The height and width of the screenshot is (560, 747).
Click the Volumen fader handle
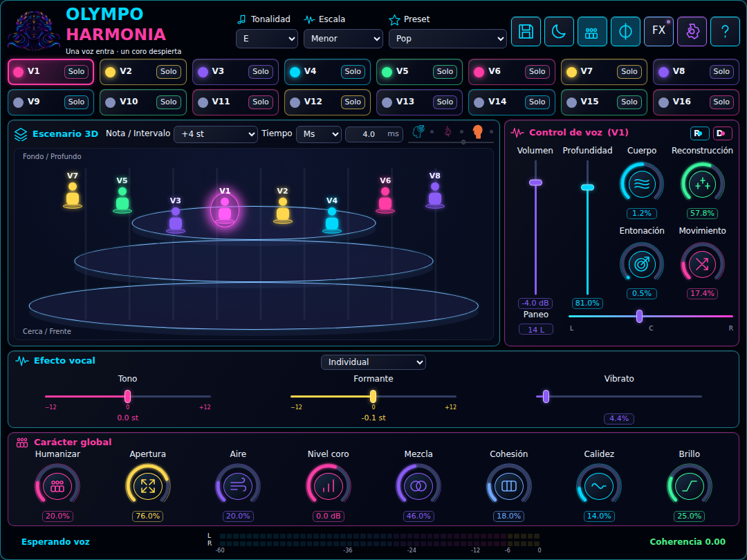535,183
